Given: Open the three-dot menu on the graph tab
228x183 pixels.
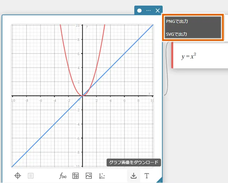Looking at the screenshot, I should 149,11.
